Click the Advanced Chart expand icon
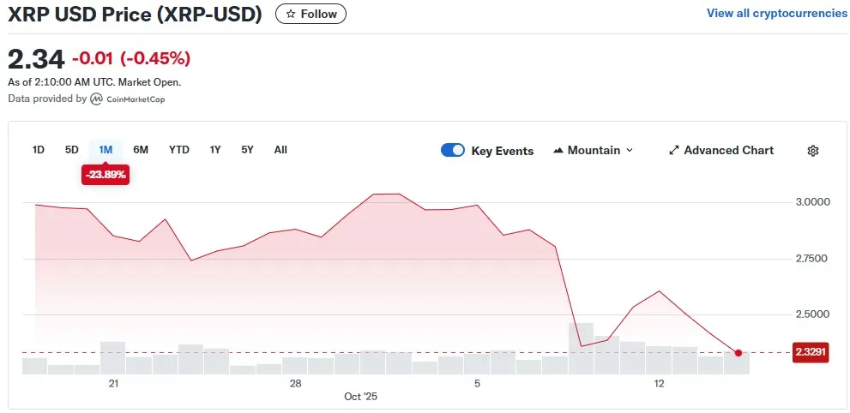 coord(673,151)
